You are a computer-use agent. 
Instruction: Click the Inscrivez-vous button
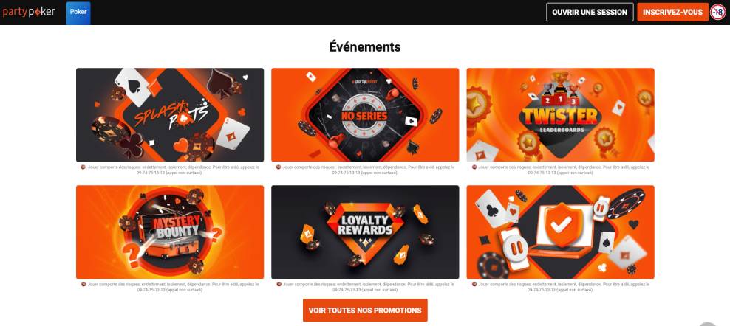[672, 12]
